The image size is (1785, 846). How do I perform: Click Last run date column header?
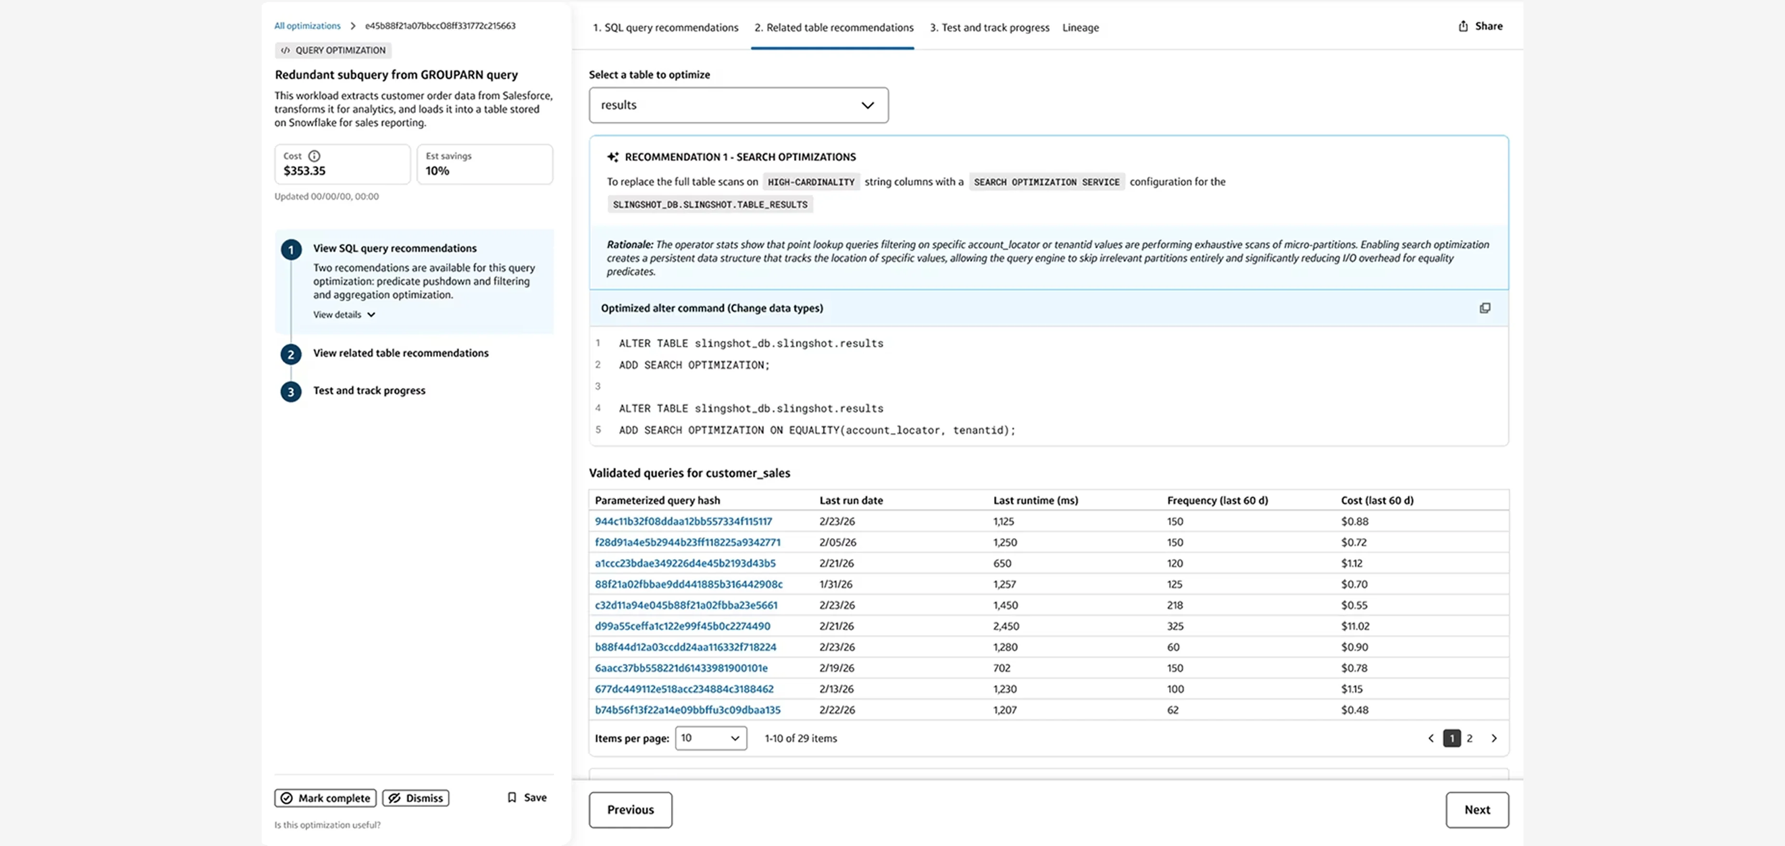click(x=851, y=500)
